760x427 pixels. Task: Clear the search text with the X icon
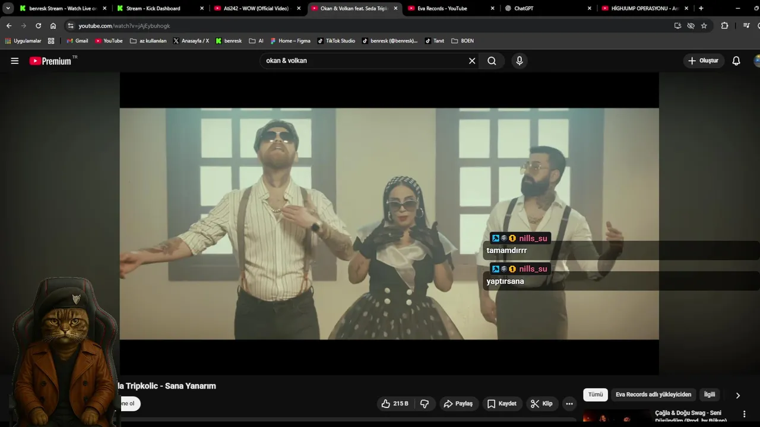click(x=472, y=60)
